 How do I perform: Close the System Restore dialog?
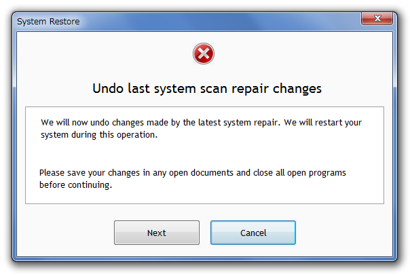(x=377, y=18)
